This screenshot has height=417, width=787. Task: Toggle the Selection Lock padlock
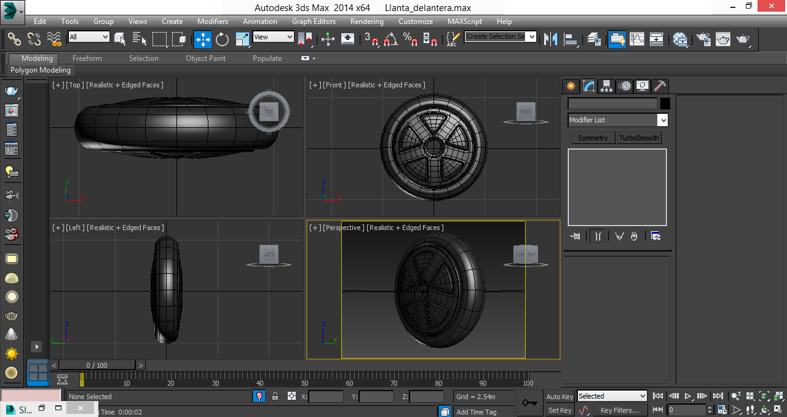(x=275, y=397)
